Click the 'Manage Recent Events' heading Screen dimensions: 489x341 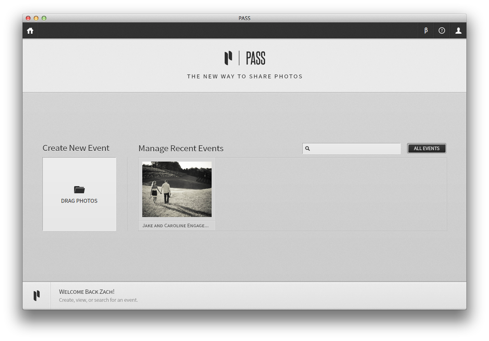pos(181,149)
